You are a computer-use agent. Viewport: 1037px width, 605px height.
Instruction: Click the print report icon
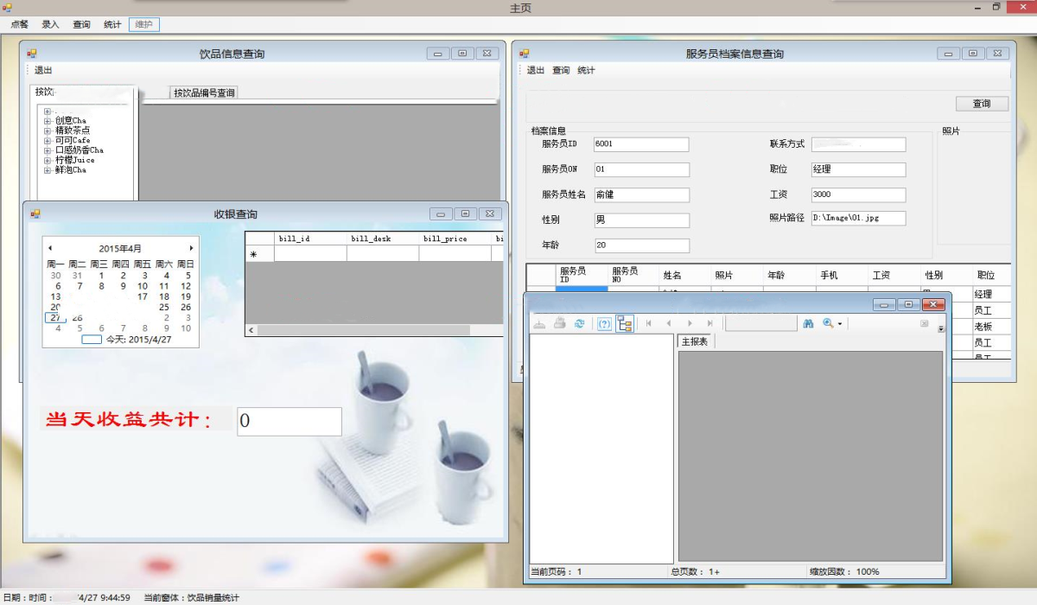(x=559, y=323)
